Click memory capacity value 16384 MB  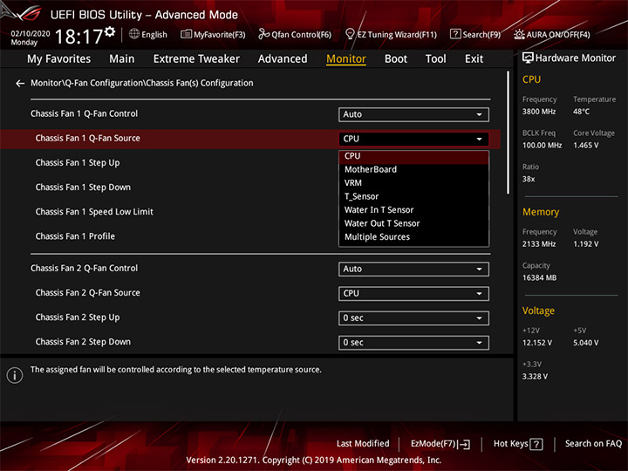[x=539, y=278]
